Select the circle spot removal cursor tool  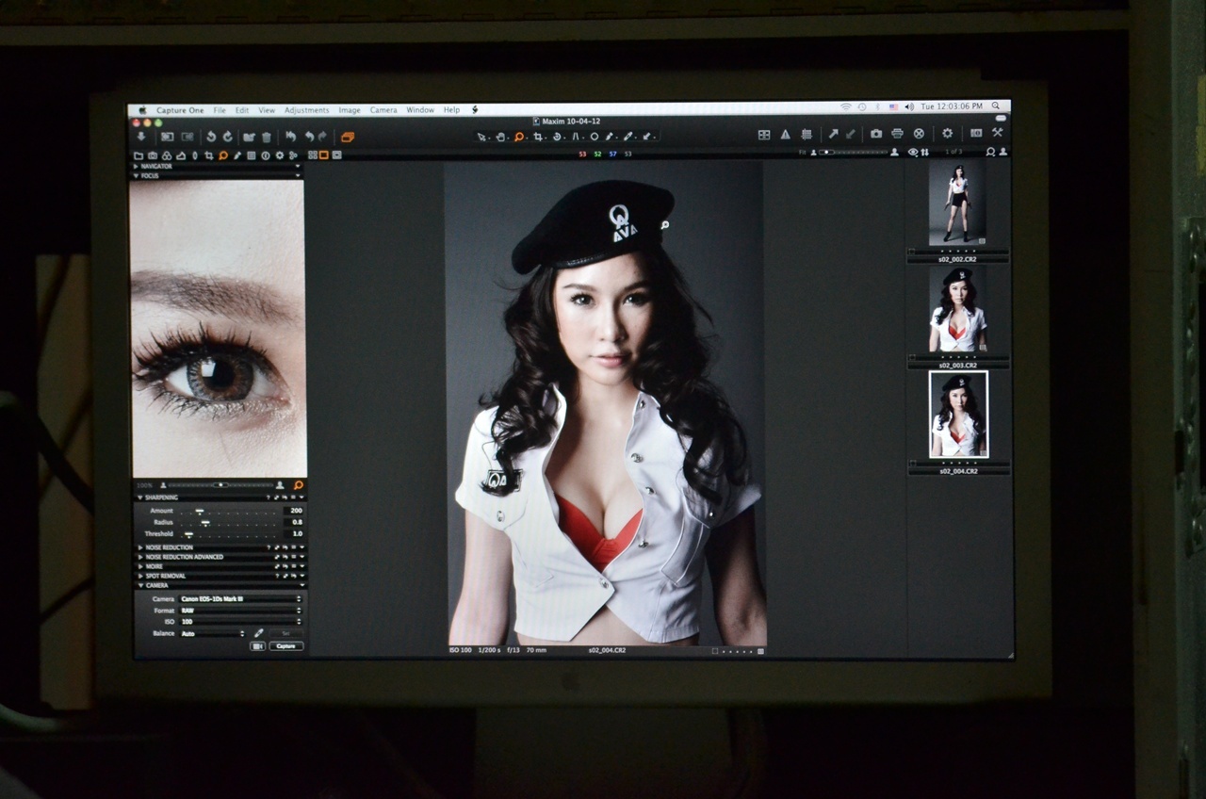(594, 137)
